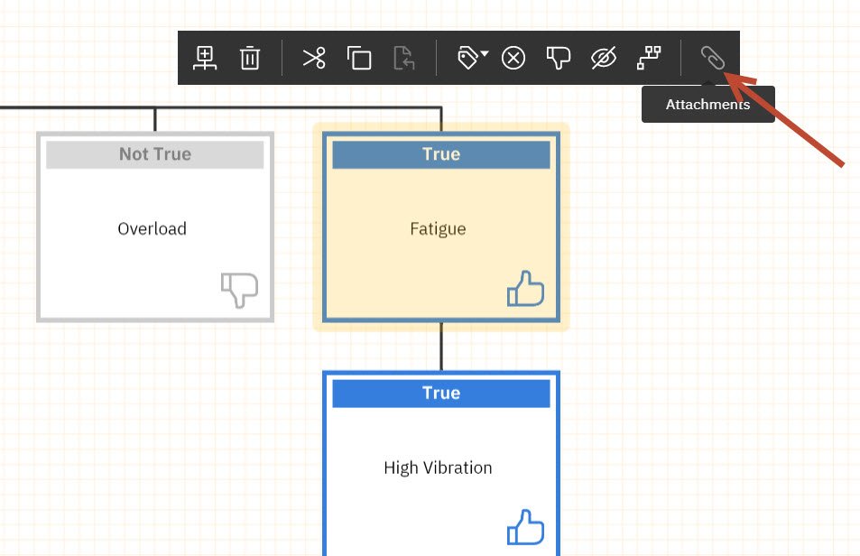Click the Not True header of Overload
Viewport: 860px width, 556px height.
pos(155,154)
